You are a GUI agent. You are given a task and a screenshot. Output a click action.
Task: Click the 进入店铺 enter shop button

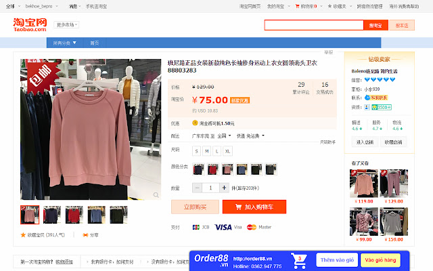click(365, 142)
